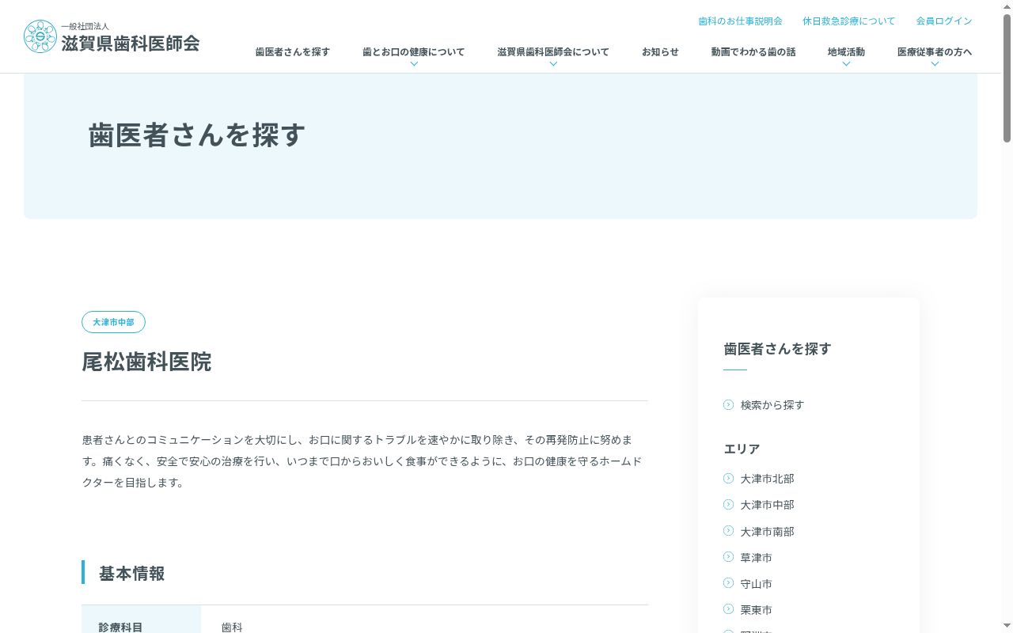Expand the 医療従事者の方へ menu chevron
Viewport: 1013px width, 633px height.
click(x=935, y=64)
